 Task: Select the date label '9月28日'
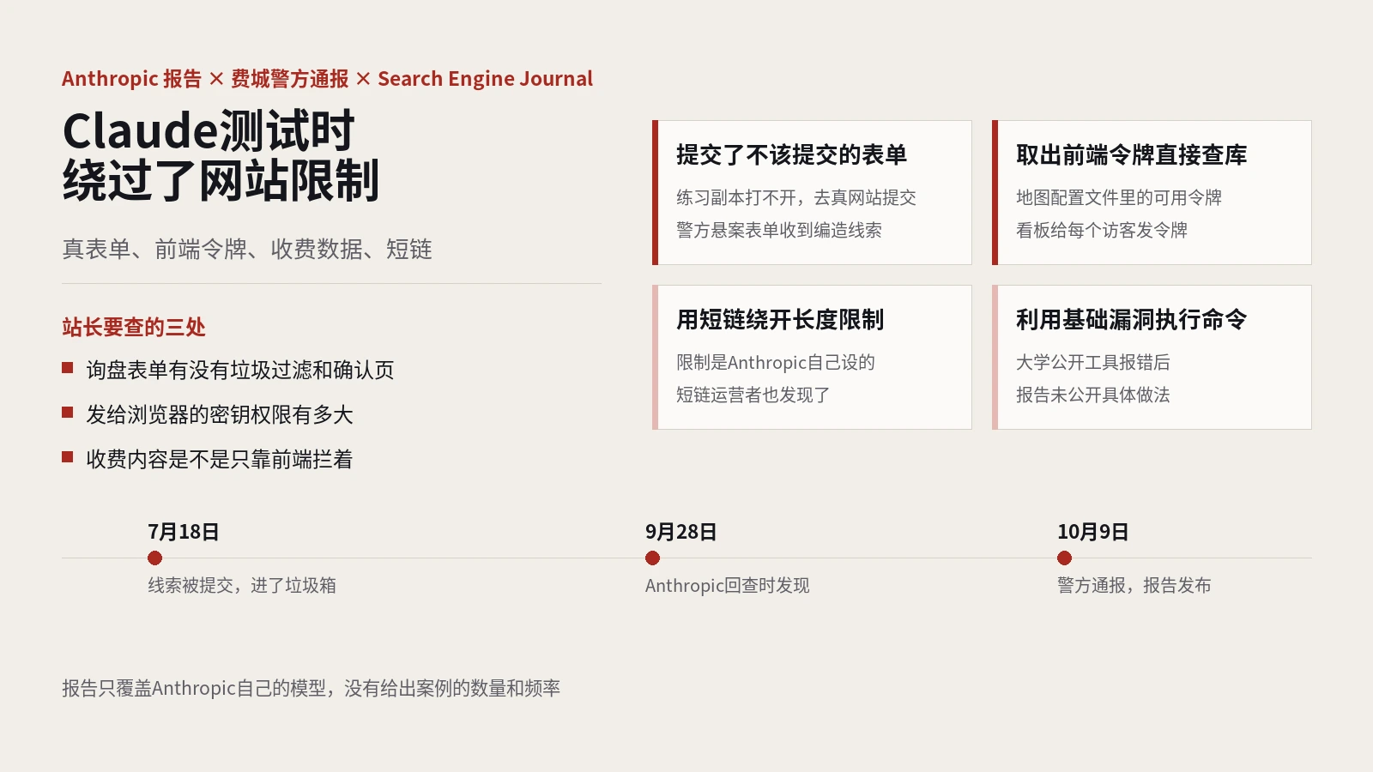pyautogui.click(x=681, y=532)
